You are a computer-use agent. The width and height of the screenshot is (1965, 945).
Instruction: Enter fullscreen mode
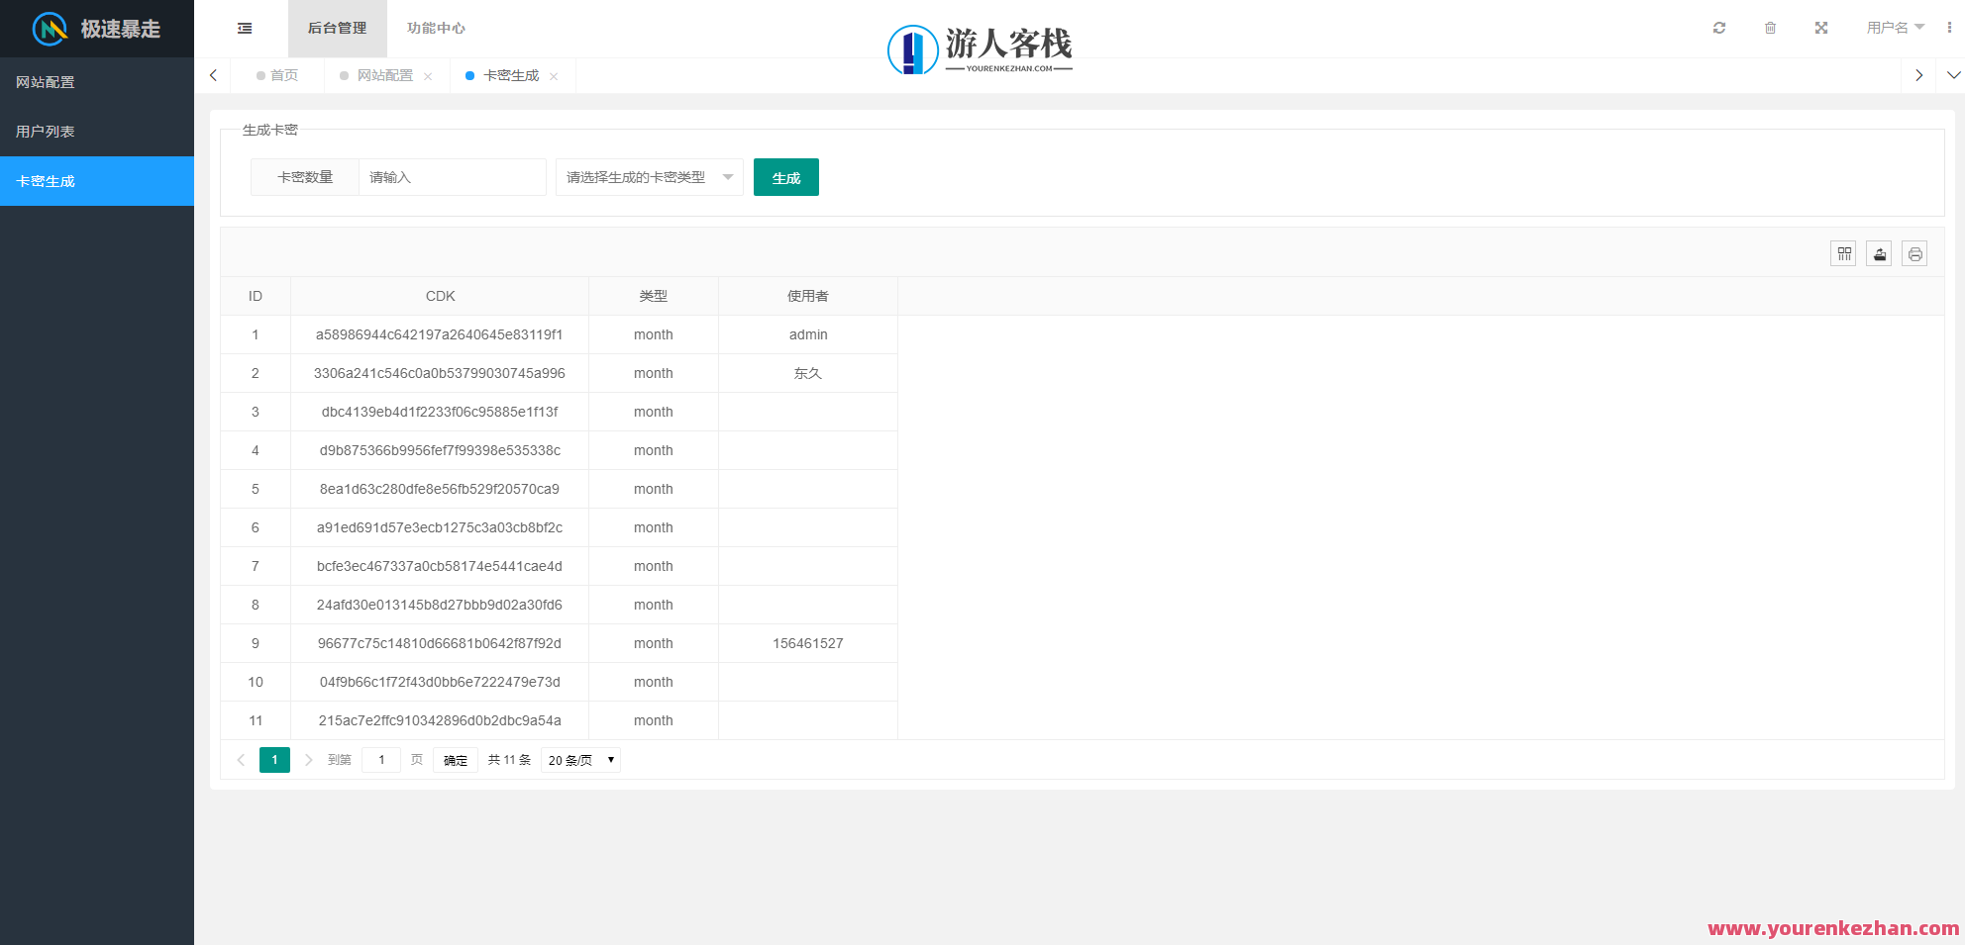1821,28
